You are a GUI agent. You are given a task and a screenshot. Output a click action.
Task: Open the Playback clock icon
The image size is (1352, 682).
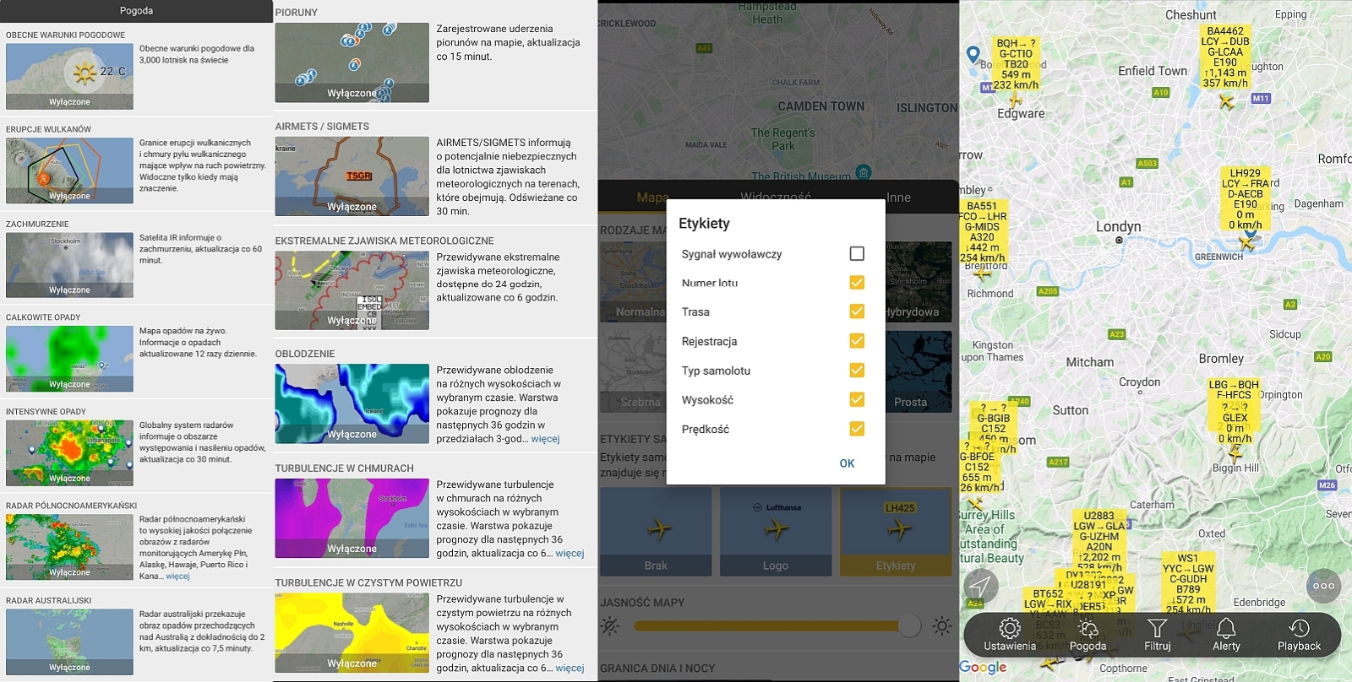1299,628
